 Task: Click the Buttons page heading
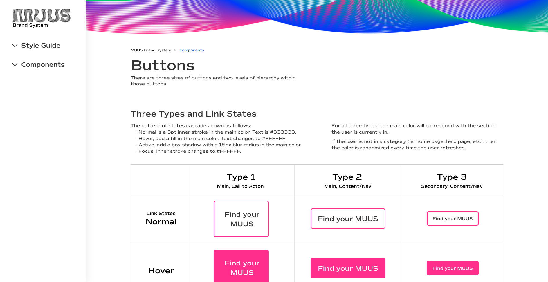click(163, 65)
